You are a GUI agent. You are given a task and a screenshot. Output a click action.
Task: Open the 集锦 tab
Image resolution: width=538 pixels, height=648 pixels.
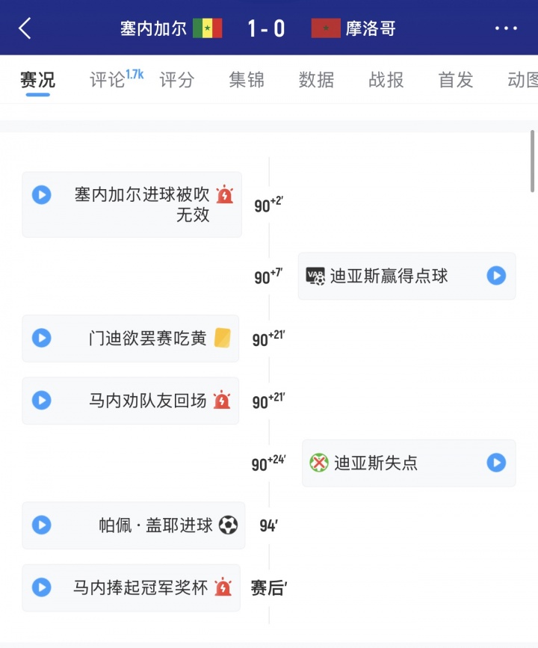247,80
